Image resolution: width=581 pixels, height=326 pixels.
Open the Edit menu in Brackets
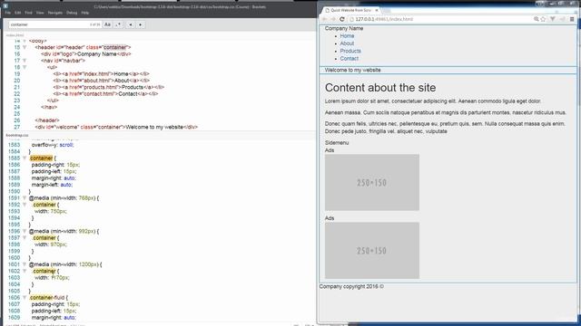(18, 13)
